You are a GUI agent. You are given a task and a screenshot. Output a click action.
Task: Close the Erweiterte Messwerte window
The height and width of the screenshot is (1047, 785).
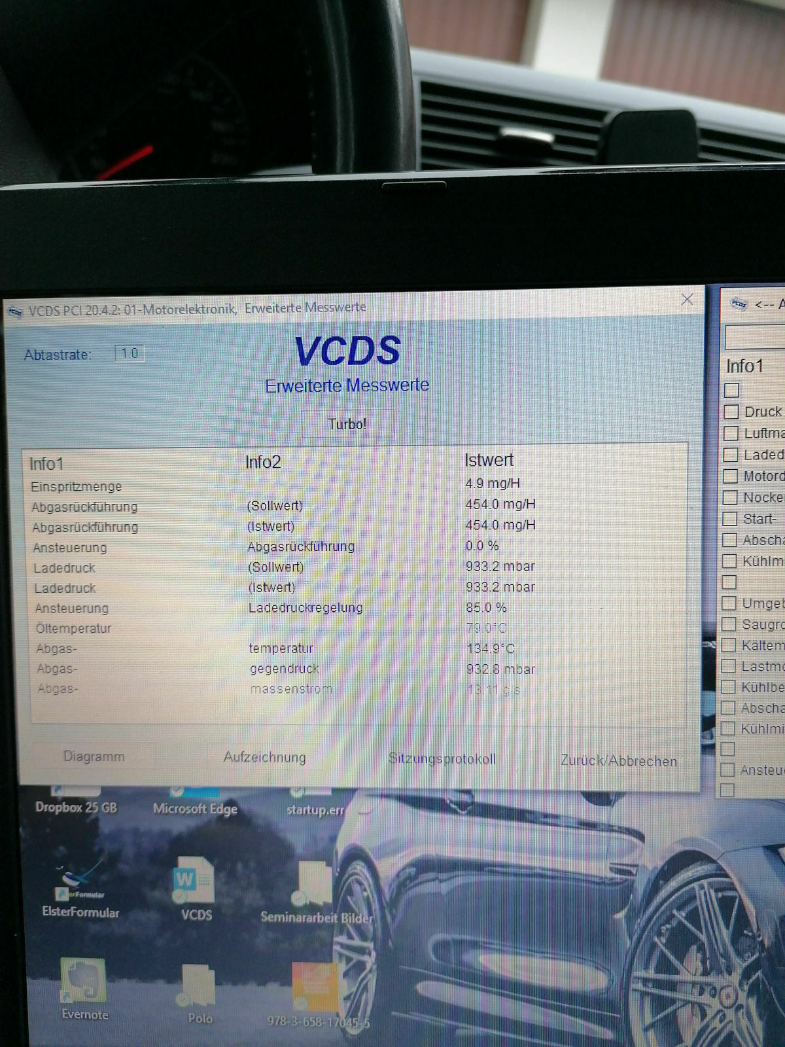(687, 299)
